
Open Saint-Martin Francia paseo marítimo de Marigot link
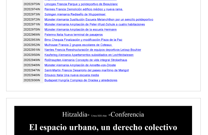(86, 70)
